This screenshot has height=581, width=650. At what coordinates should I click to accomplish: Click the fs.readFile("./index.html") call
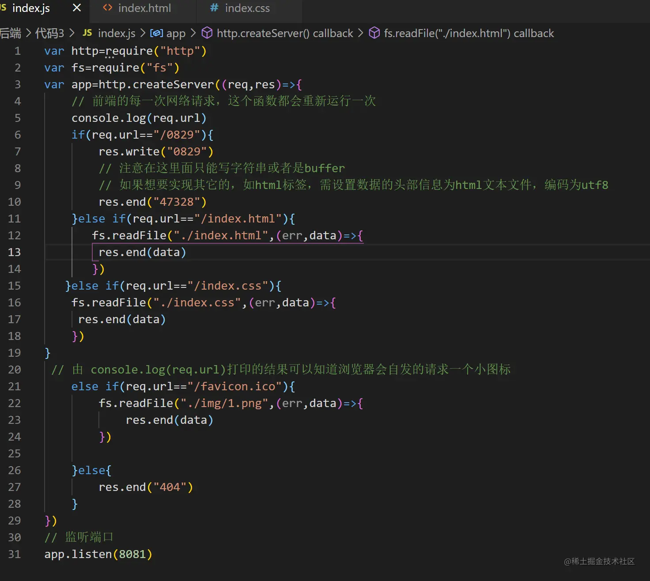(x=227, y=235)
